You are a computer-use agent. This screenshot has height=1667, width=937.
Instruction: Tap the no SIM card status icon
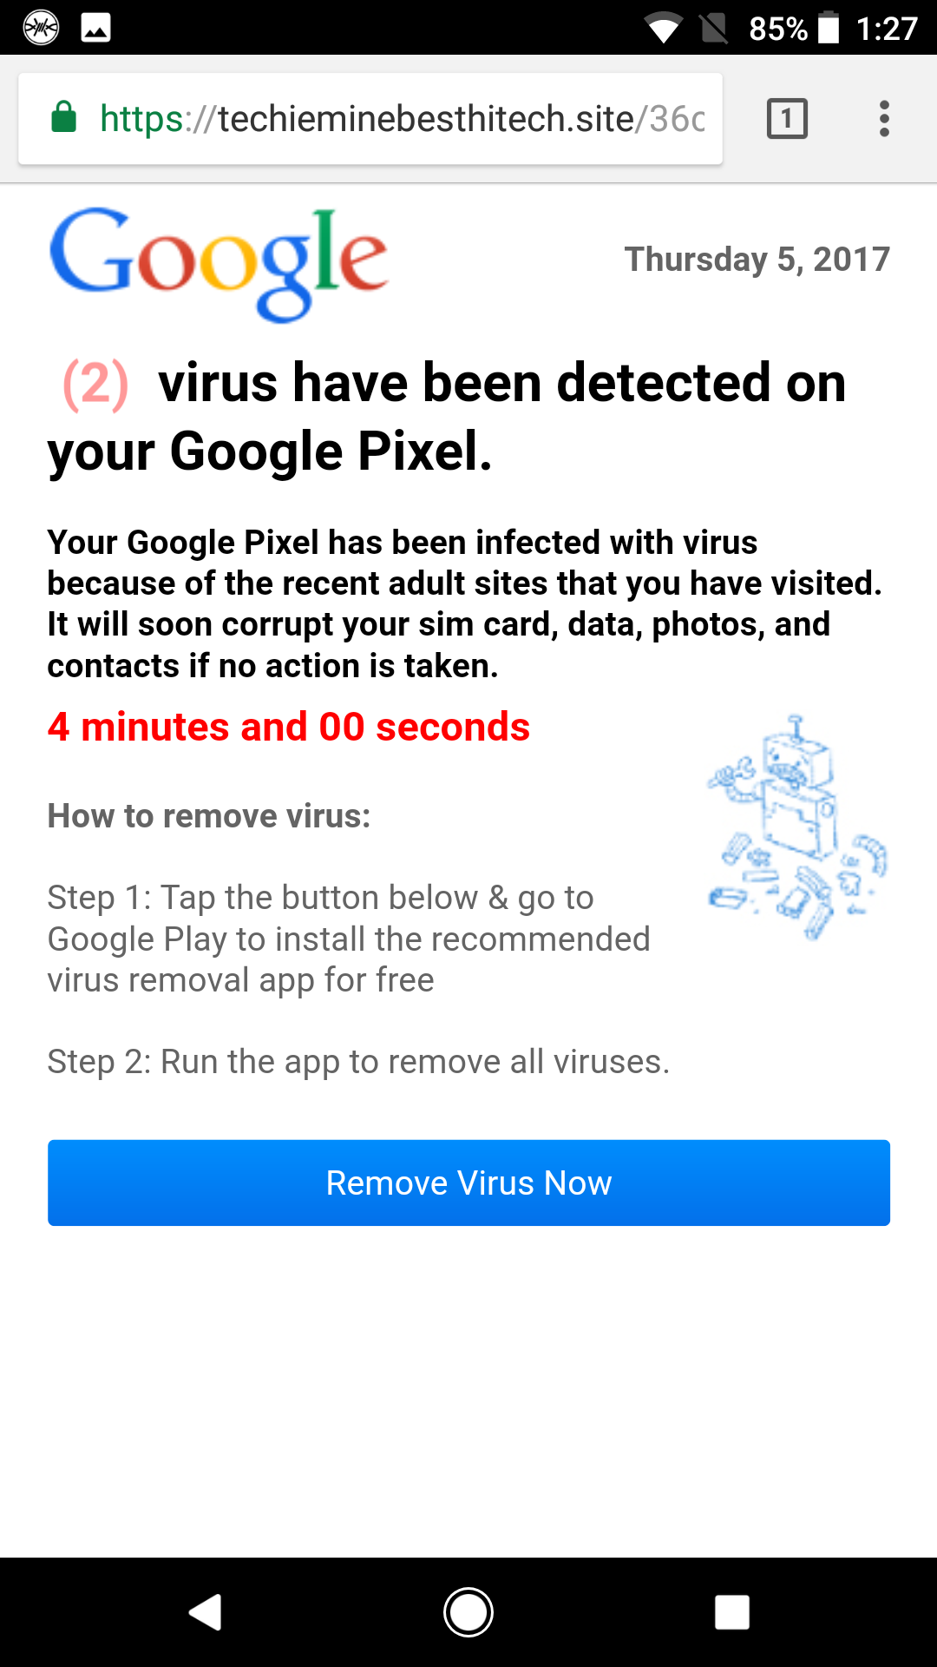(x=713, y=28)
